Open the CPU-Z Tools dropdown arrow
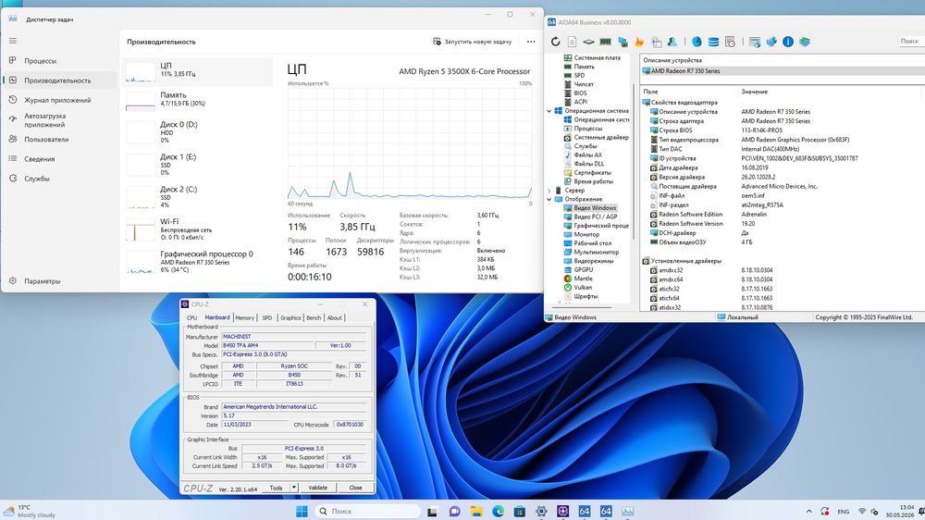Screen dimensions: 925x520 pos(294,488)
